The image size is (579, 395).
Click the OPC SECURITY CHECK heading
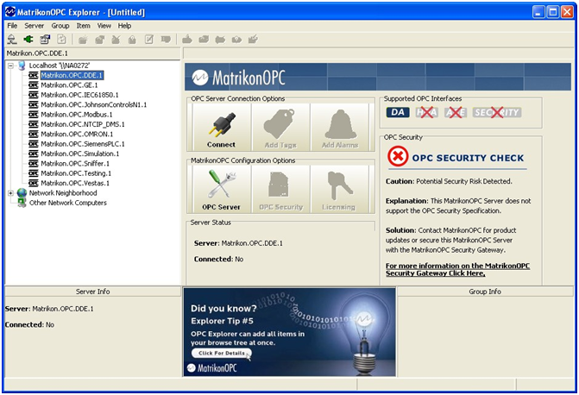(x=468, y=158)
